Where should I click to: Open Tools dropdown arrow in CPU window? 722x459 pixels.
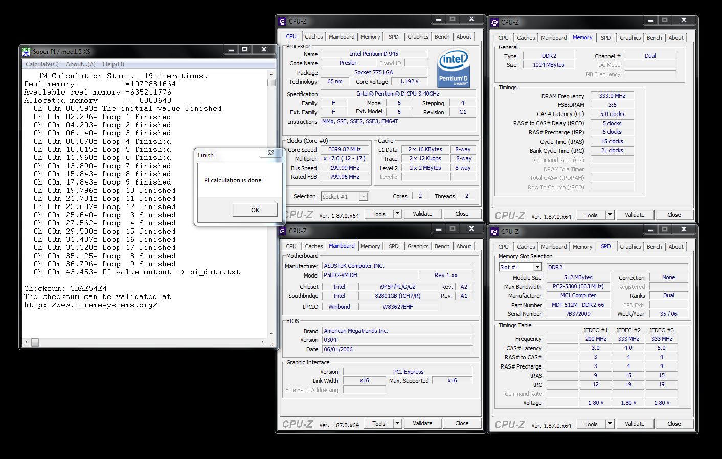click(x=397, y=214)
